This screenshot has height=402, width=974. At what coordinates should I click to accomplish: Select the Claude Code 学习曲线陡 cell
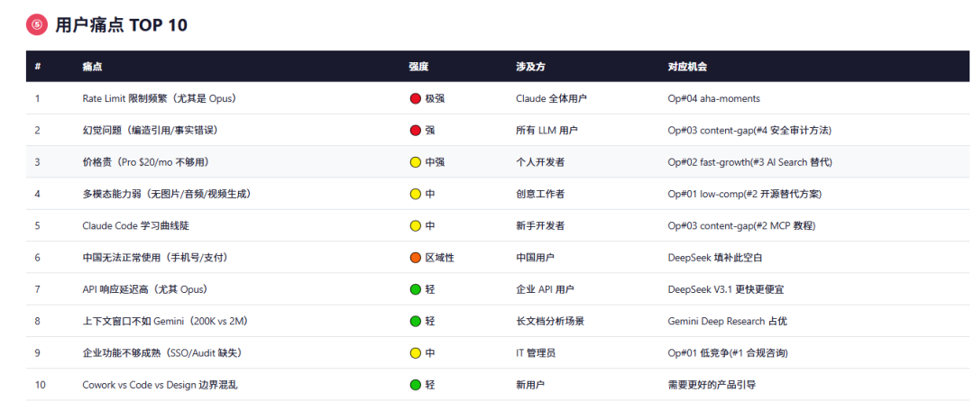tap(135, 226)
